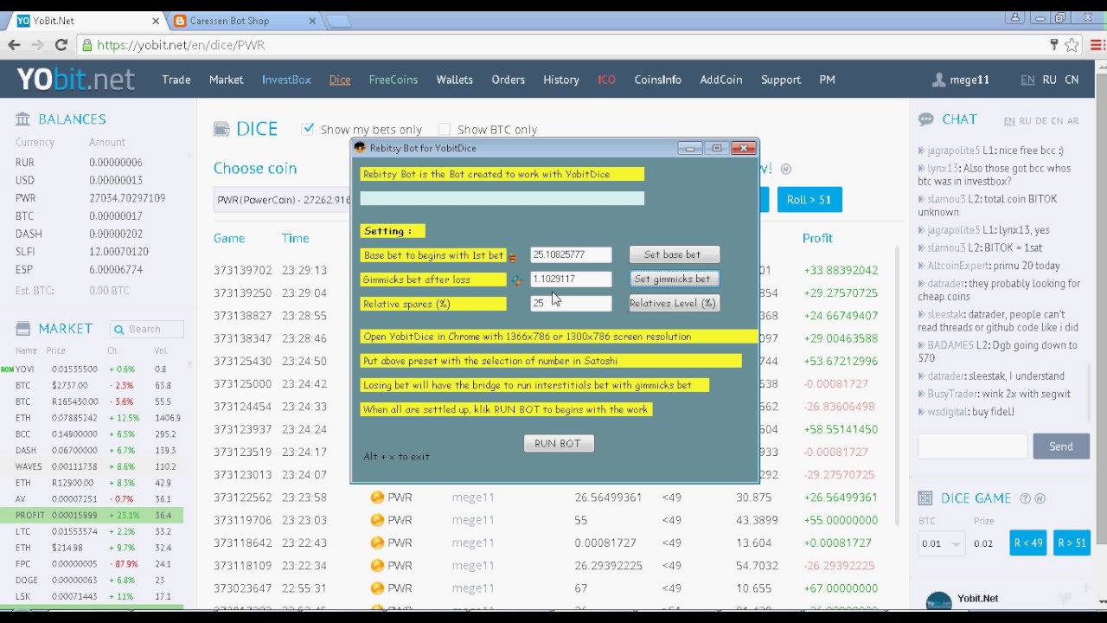Screen dimensions: 1107x623
Task: Open the BTC amount dropdown in Dice Game
Action: (x=941, y=543)
